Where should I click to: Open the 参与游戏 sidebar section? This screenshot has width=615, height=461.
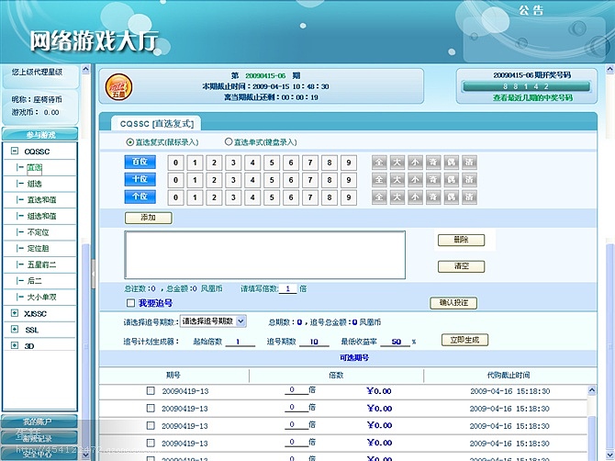coord(40,134)
